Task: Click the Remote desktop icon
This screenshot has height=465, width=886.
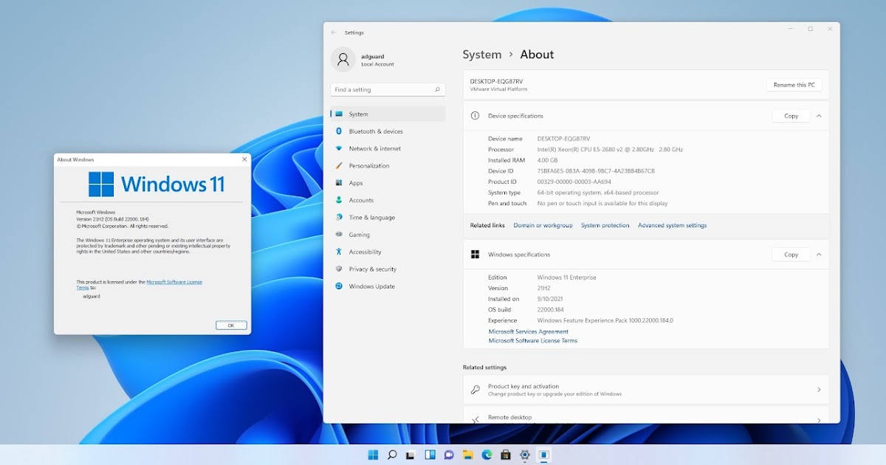Action: (x=475, y=419)
